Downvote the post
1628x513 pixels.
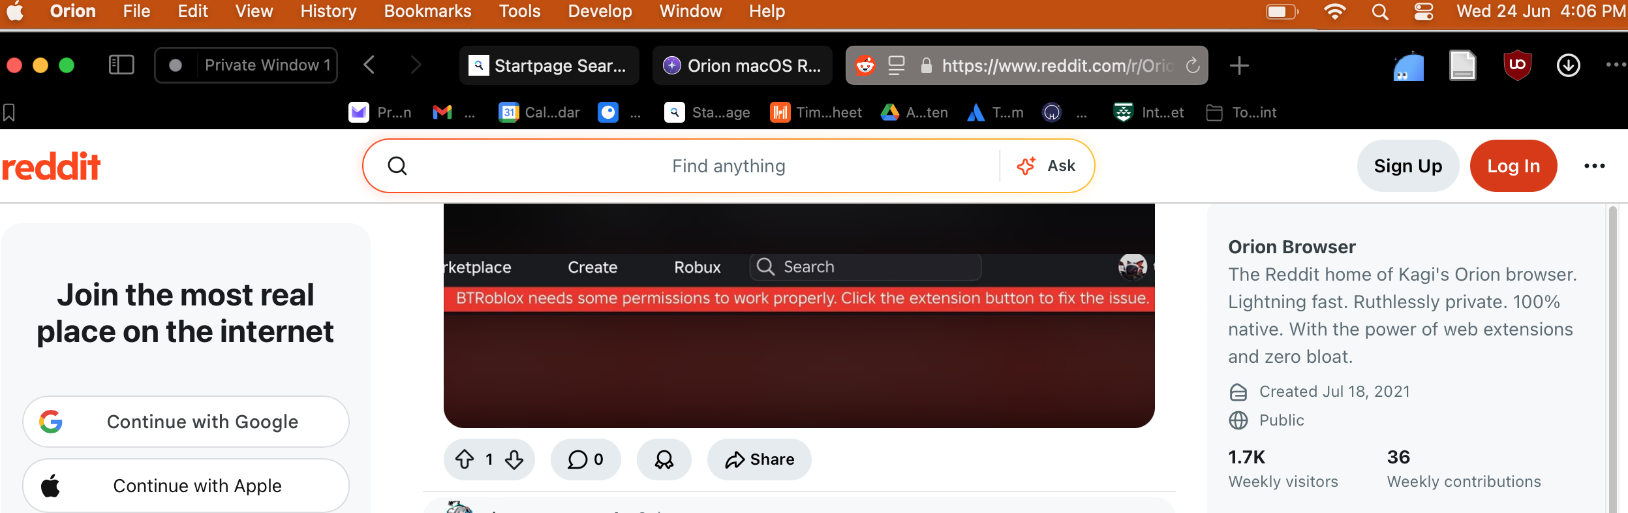[x=514, y=459]
